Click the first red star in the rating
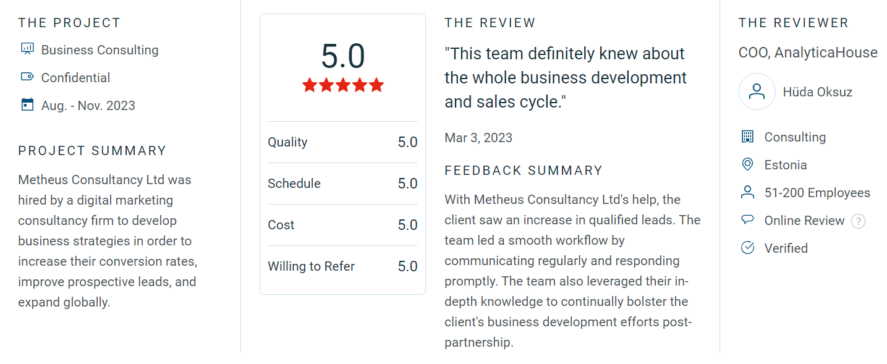 308,85
